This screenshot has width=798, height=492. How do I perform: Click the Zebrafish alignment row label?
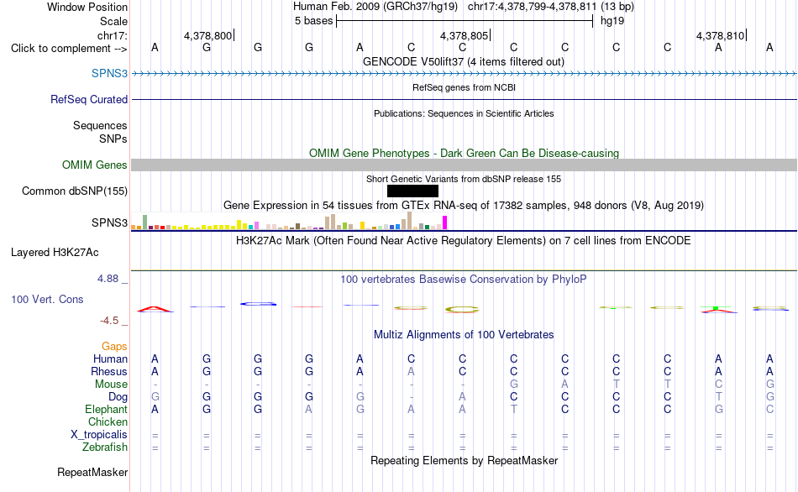[x=105, y=447]
